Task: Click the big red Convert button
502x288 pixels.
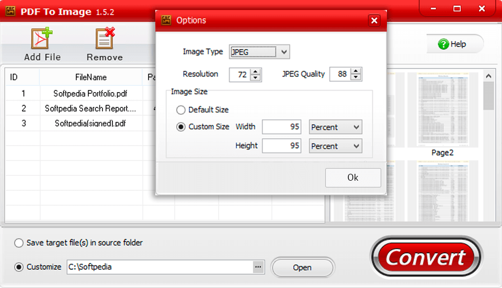Action: (426, 257)
